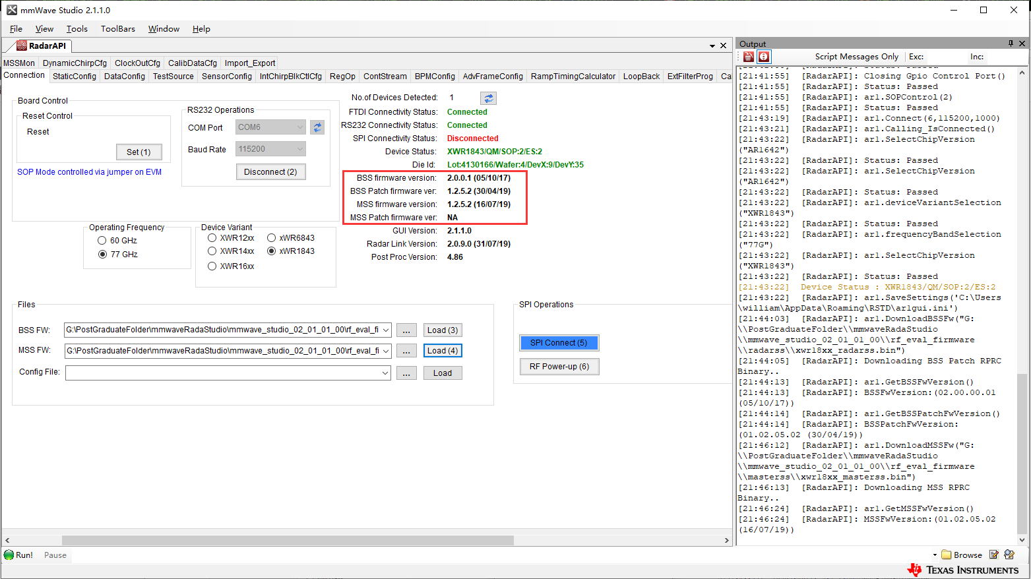The width and height of the screenshot is (1031, 579).
Task: Click the green Run! icon
Action: click(9, 555)
